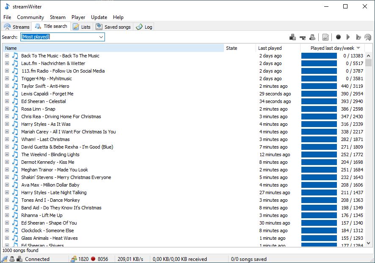The height and width of the screenshot is (263, 375).
Task: Click the person toolbar icon before the separator
Action: click(312, 37)
